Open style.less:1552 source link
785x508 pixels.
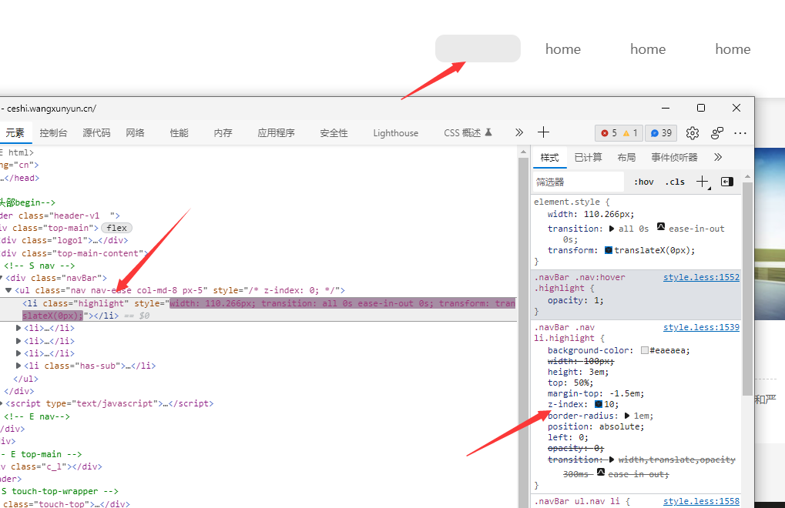click(x=701, y=277)
